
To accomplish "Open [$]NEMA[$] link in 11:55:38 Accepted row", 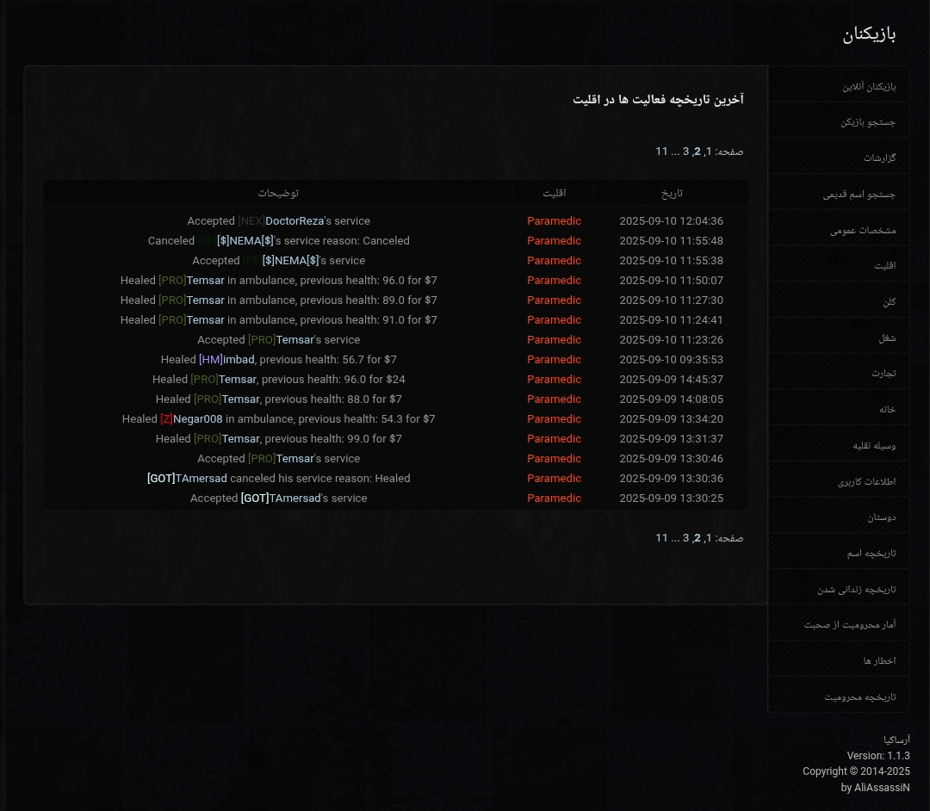I will (x=291, y=260).
